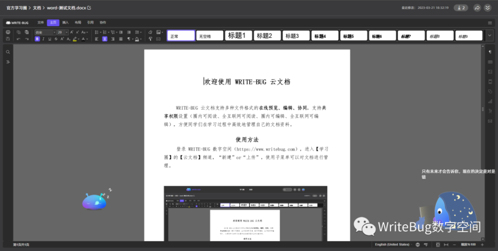Toggle Italic formatting
This screenshot has width=498, height=251.
point(43,39)
